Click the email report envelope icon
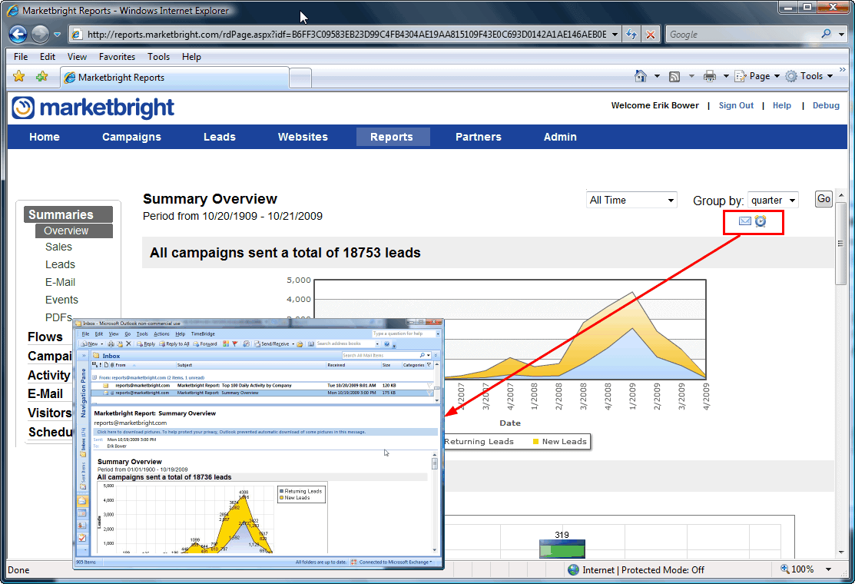The width and height of the screenshot is (855, 584). click(x=744, y=221)
